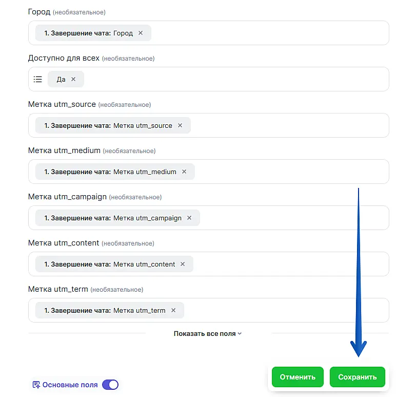Remove the Город tag with its x icon
The image size is (416, 397).
(x=141, y=33)
